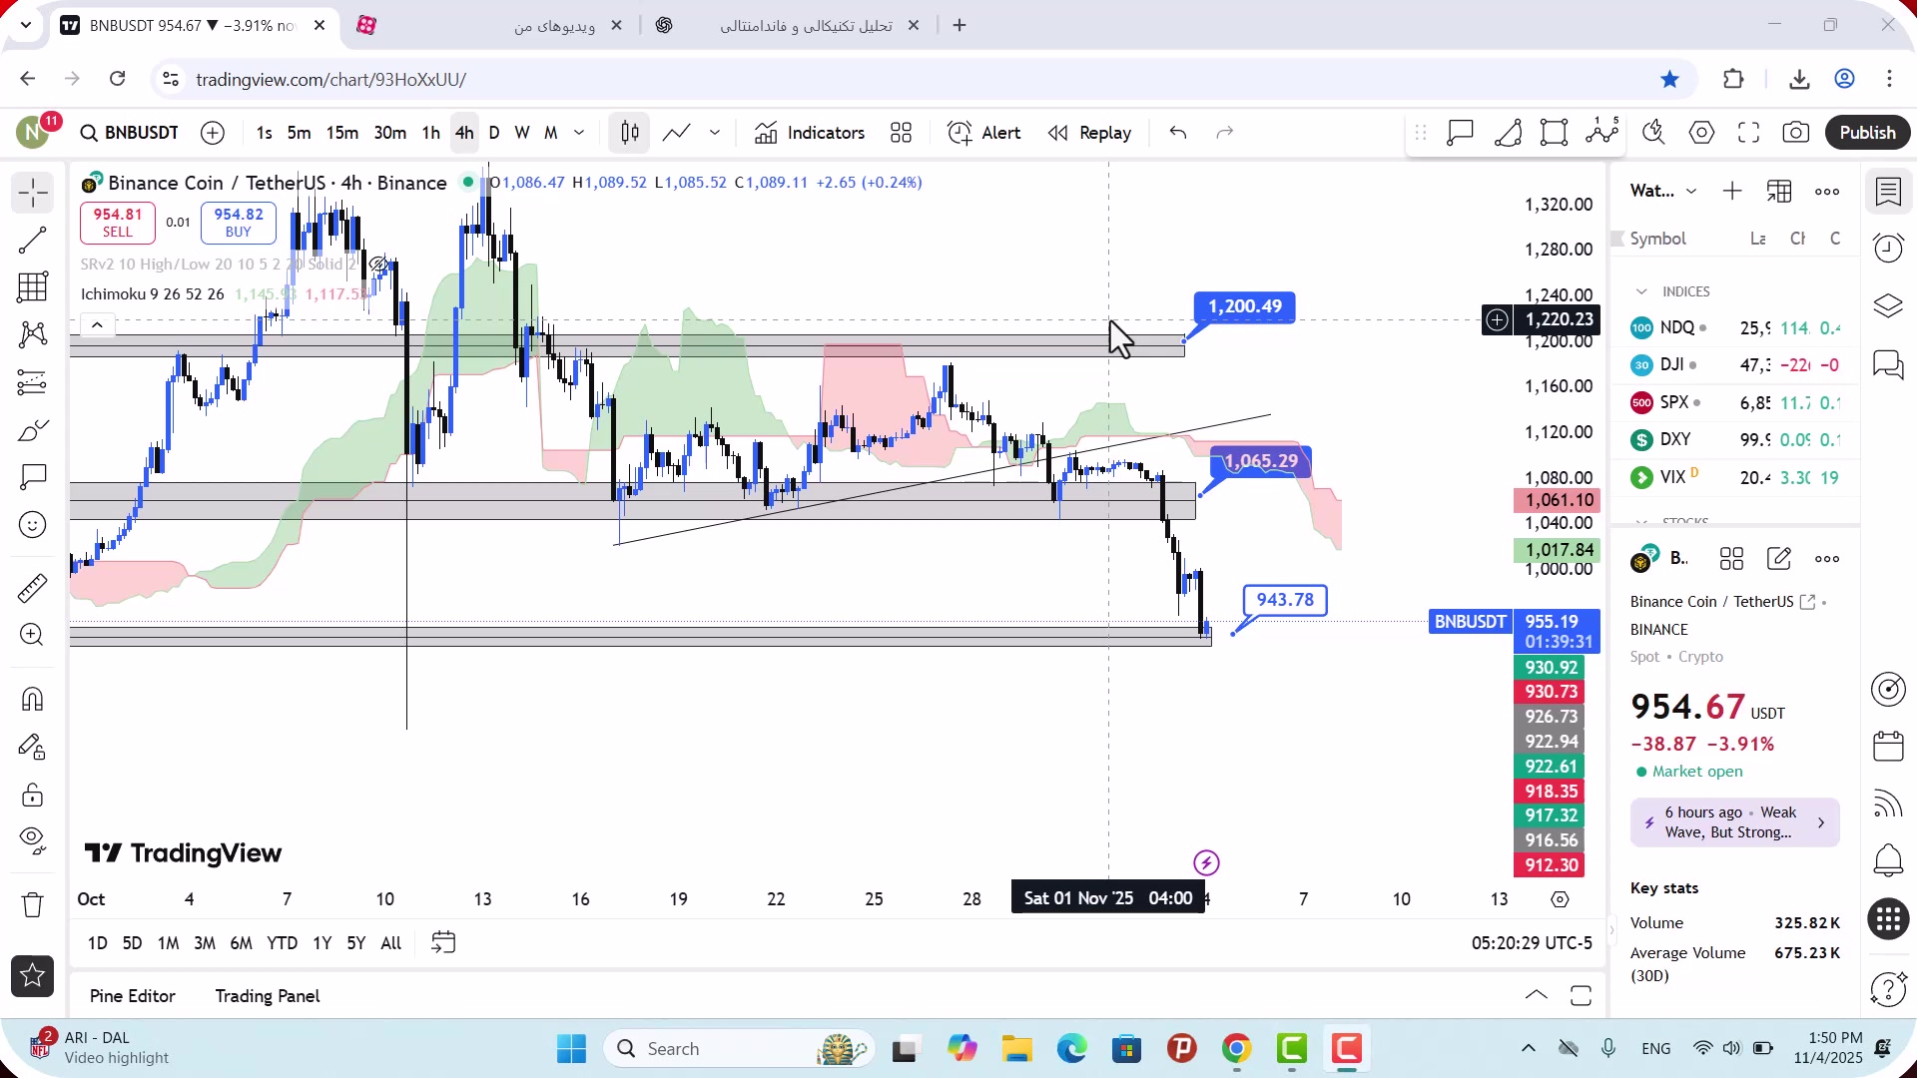The width and height of the screenshot is (1917, 1078).
Task: Open the Indicators dialog
Action: (810, 133)
